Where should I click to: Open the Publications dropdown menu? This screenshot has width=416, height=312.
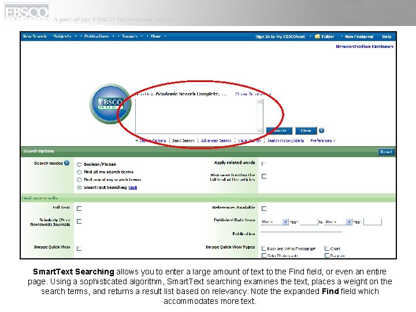99,36
